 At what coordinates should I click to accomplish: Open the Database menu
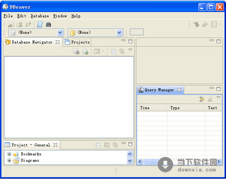tap(40, 16)
